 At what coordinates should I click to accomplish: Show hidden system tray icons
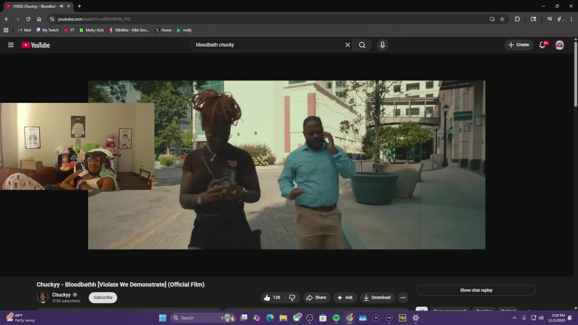(514, 318)
